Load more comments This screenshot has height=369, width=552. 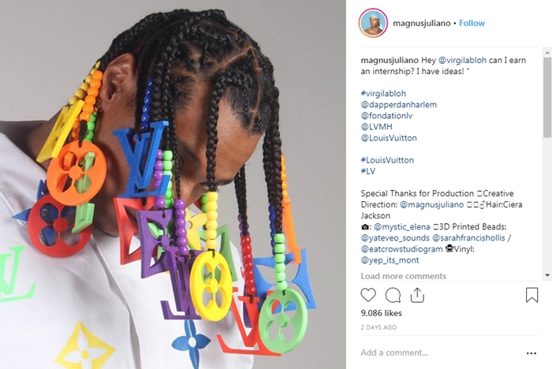[x=404, y=276]
